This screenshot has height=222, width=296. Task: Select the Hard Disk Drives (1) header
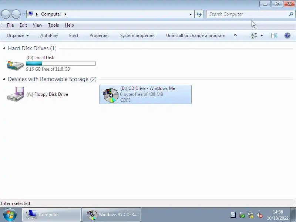[32, 48]
